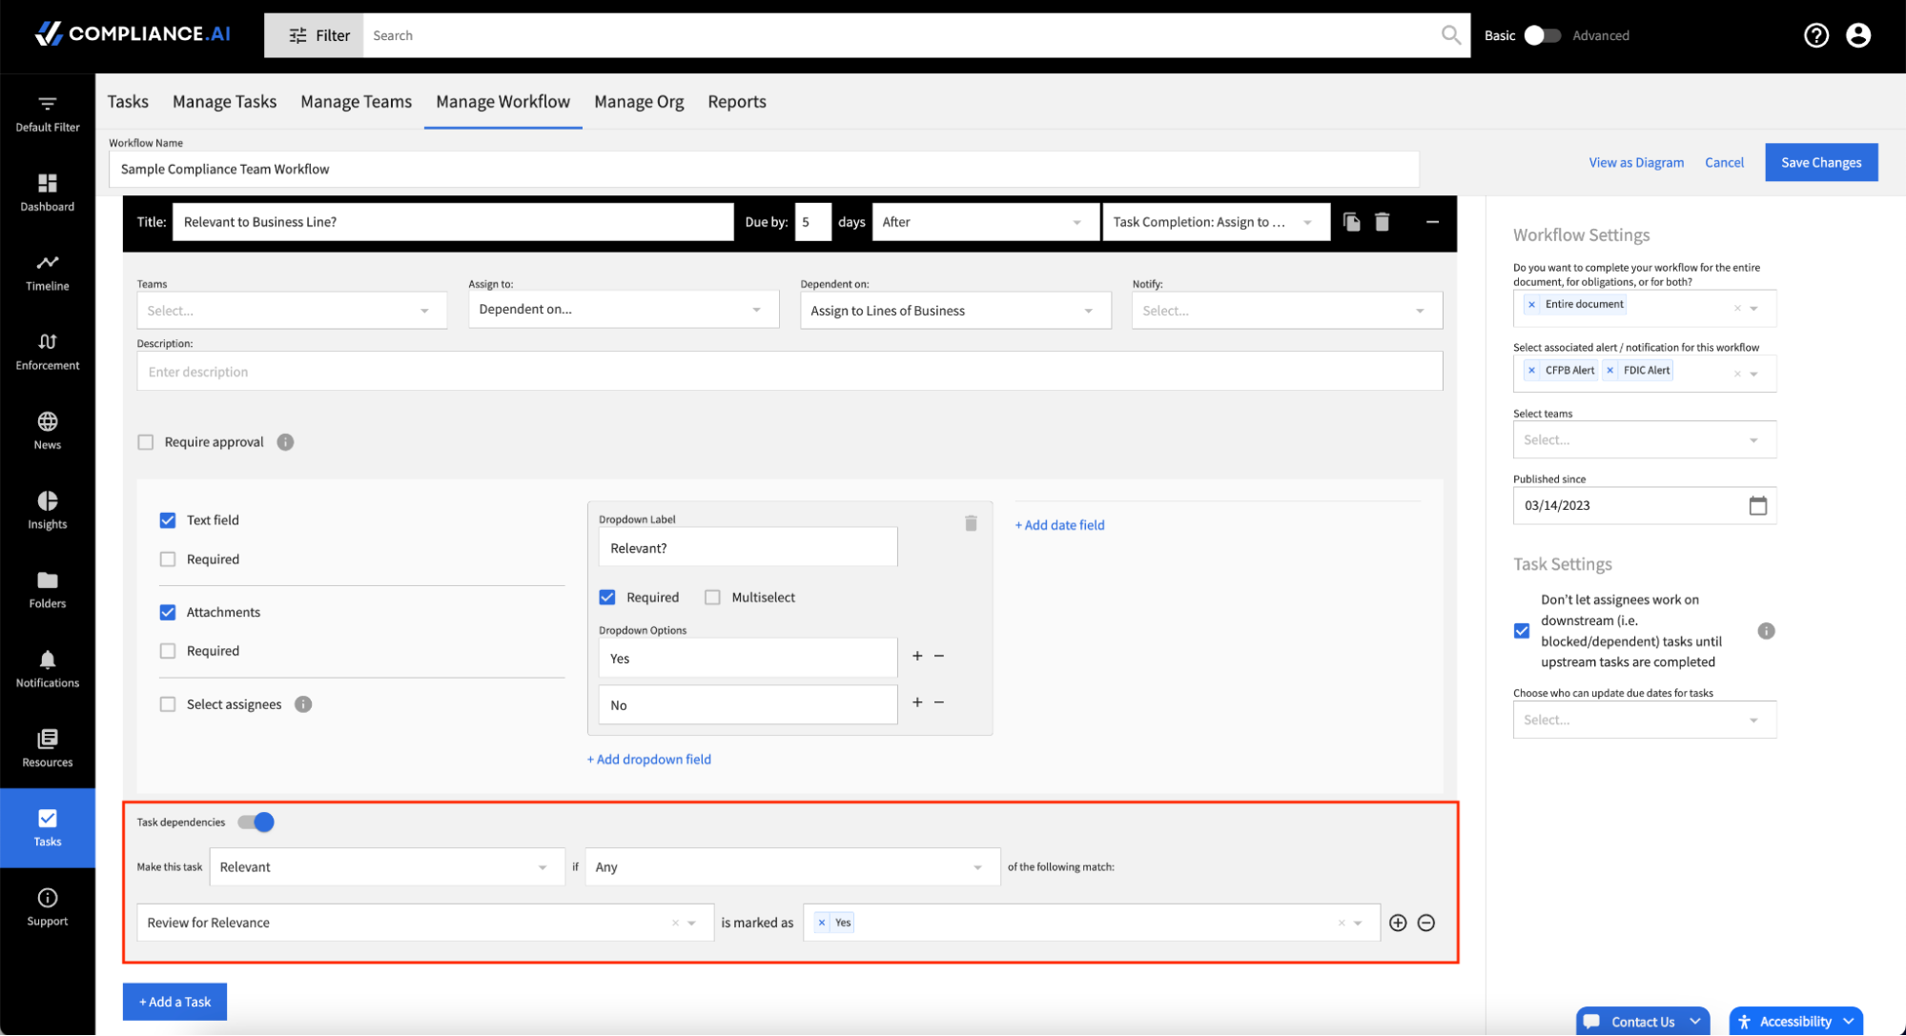
Task: Open the Any match dropdown
Action: click(792, 867)
